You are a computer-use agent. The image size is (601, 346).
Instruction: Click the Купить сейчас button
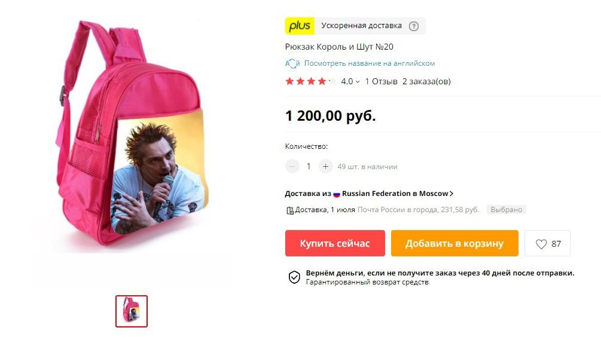pos(335,243)
